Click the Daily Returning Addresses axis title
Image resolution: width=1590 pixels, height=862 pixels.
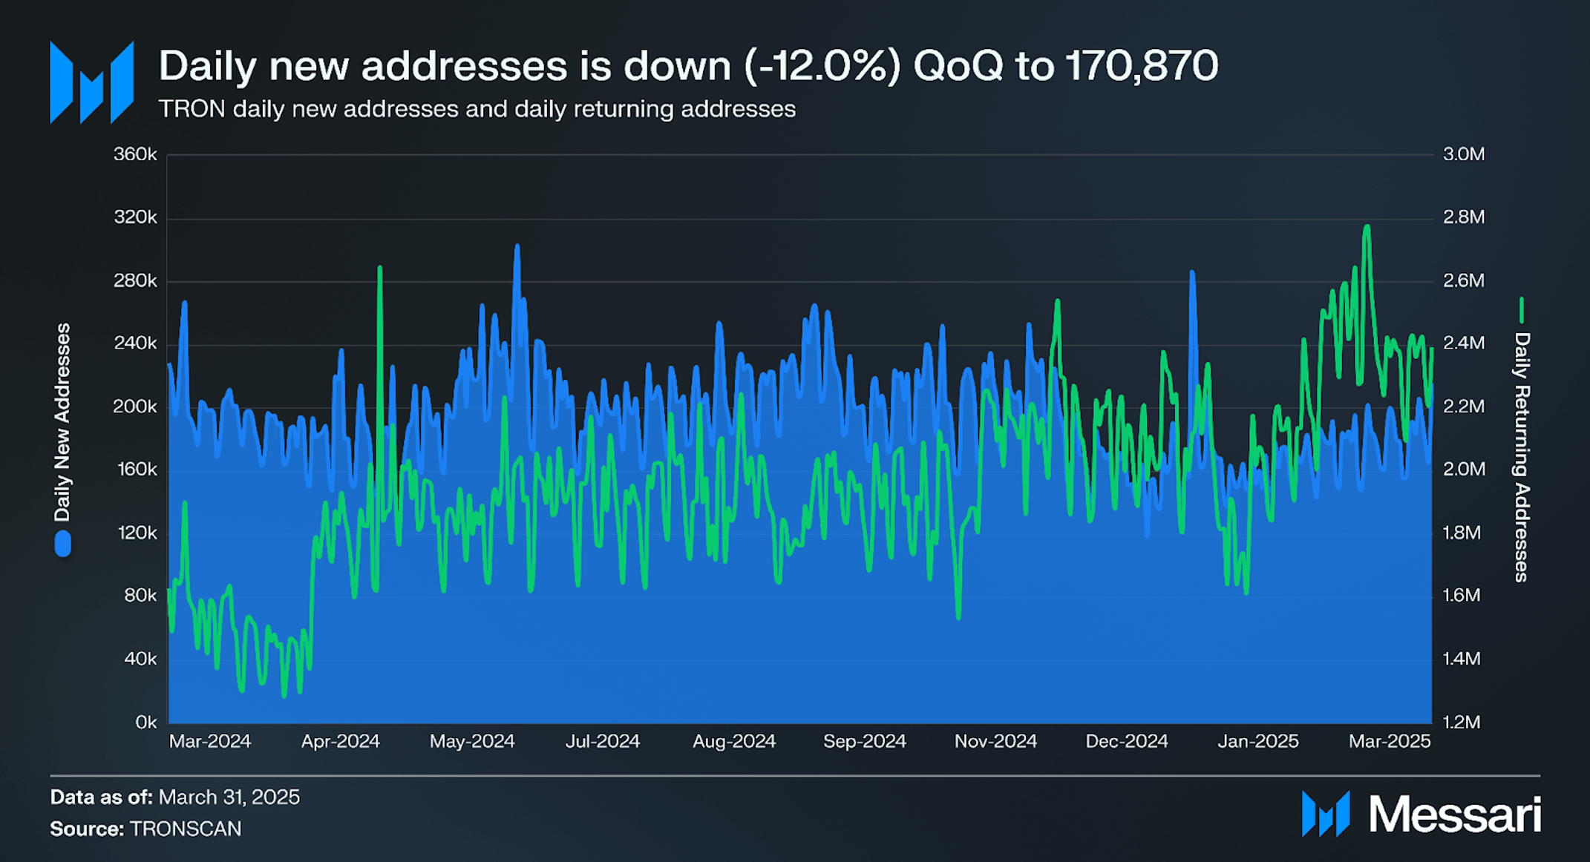point(1522,457)
